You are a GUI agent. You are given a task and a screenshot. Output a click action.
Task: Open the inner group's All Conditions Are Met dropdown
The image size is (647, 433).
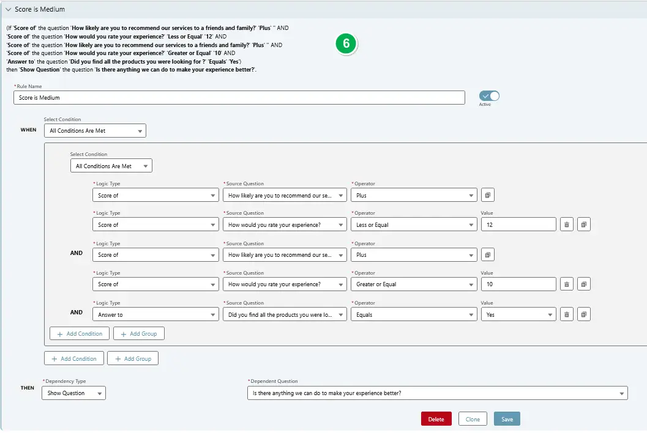pyautogui.click(x=111, y=165)
